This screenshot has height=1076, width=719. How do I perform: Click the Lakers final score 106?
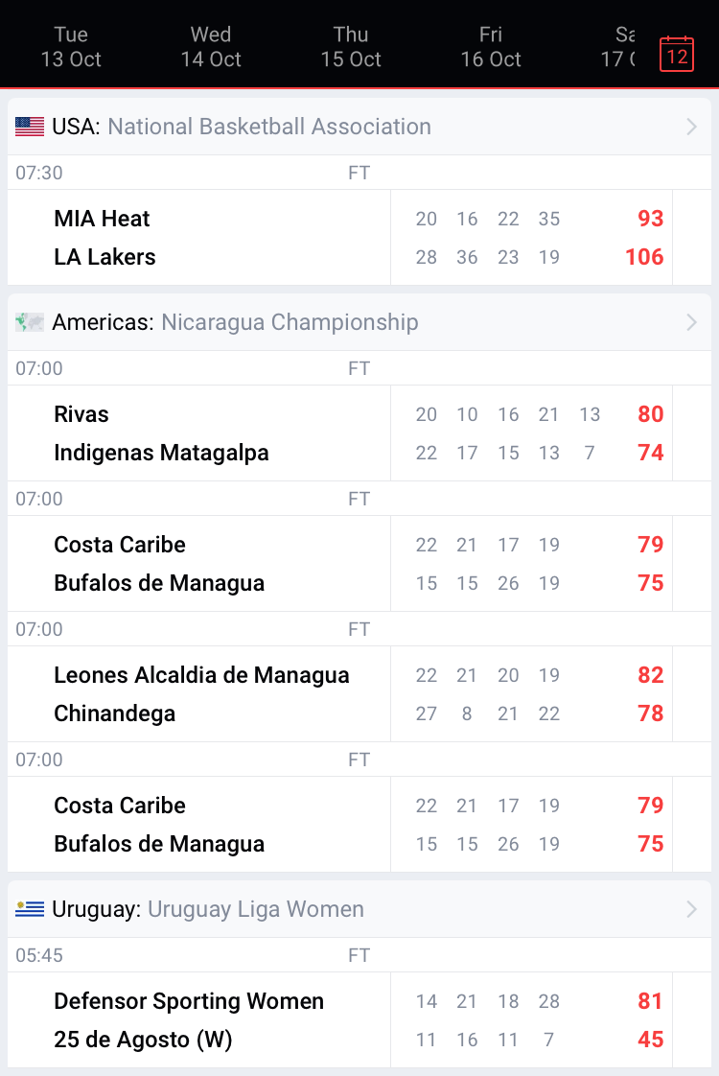[x=644, y=257]
